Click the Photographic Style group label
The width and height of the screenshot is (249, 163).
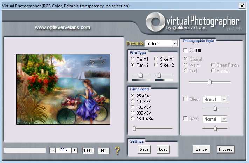point(198,41)
